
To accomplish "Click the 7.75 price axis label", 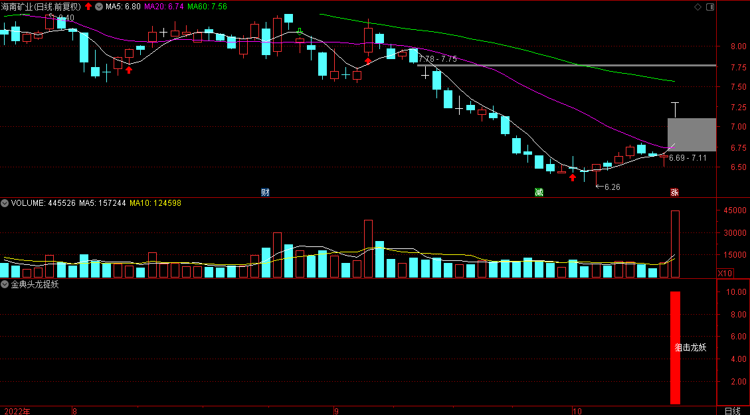I will tap(739, 68).
